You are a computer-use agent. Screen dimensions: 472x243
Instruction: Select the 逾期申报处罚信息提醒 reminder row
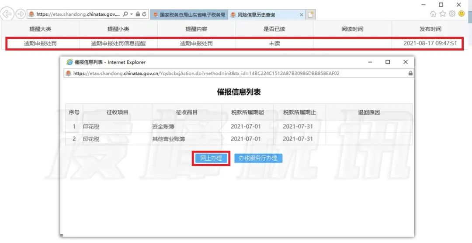coord(118,44)
